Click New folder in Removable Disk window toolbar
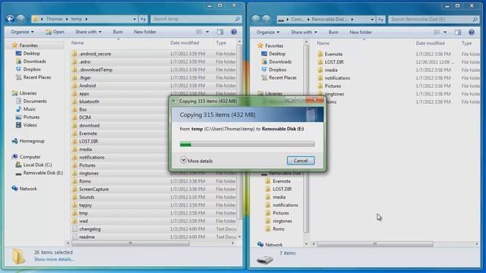The image size is (486, 273). point(361,32)
